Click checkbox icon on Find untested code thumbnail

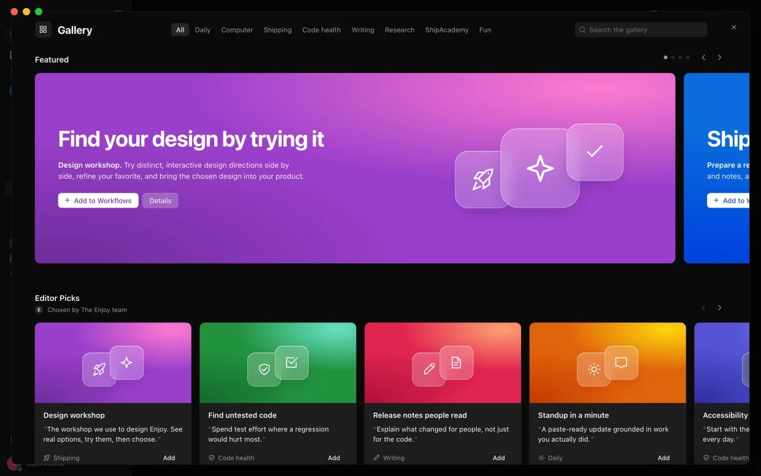(292, 362)
